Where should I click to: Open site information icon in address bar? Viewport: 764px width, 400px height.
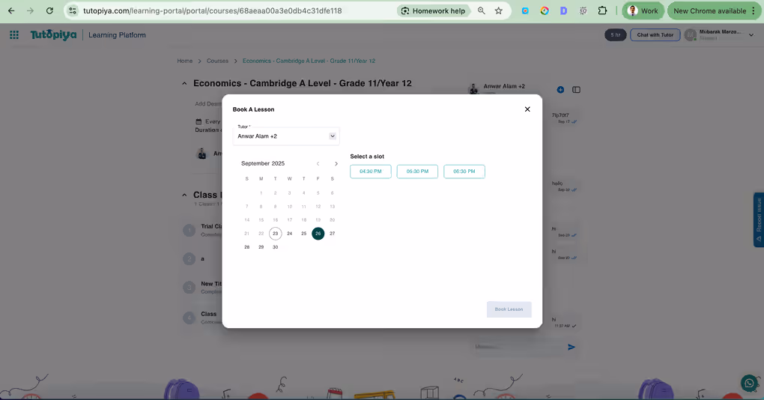[x=73, y=10]
